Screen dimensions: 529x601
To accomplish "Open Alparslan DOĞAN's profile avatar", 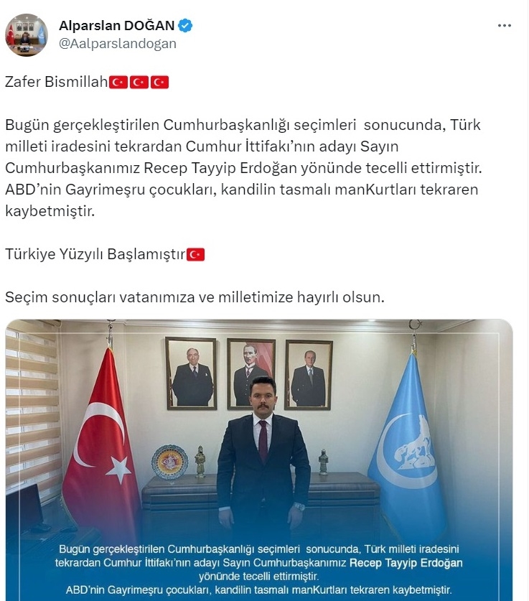I will (x=27, y=35).
